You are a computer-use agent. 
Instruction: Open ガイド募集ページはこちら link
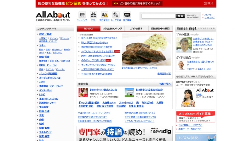(x=190, y=125)
